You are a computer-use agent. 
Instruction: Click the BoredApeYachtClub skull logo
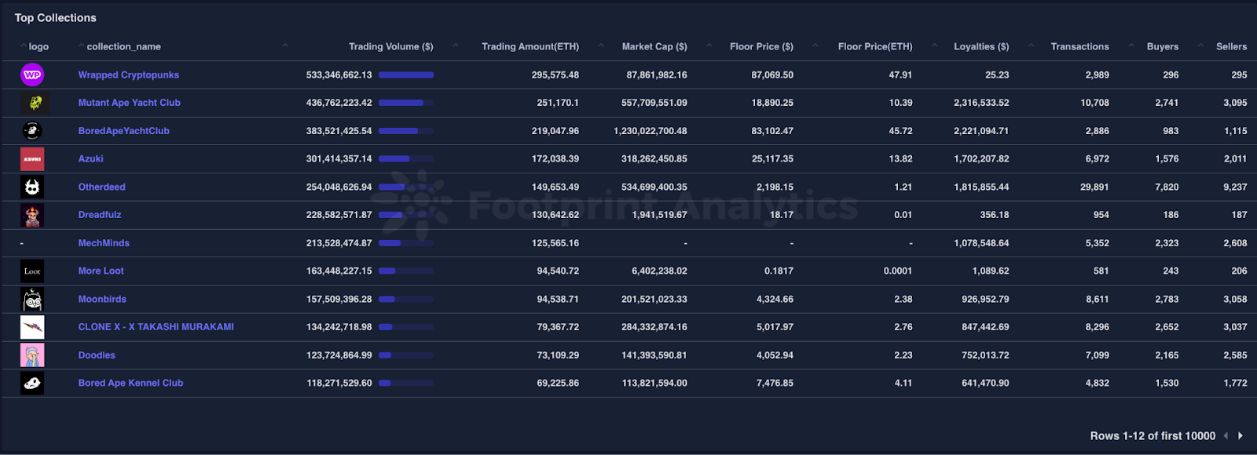[31, 130]
